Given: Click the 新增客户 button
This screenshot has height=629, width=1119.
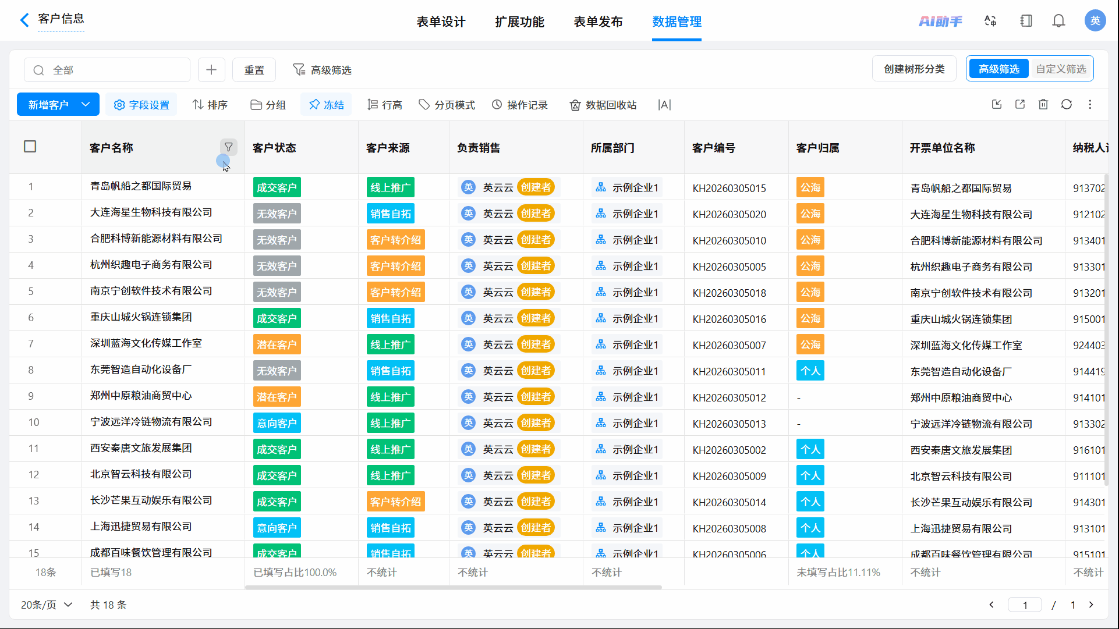Looking at the screenshot, I should click(48, 104).
